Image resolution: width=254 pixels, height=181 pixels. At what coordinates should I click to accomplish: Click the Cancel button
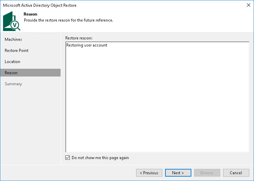(236, 173)
